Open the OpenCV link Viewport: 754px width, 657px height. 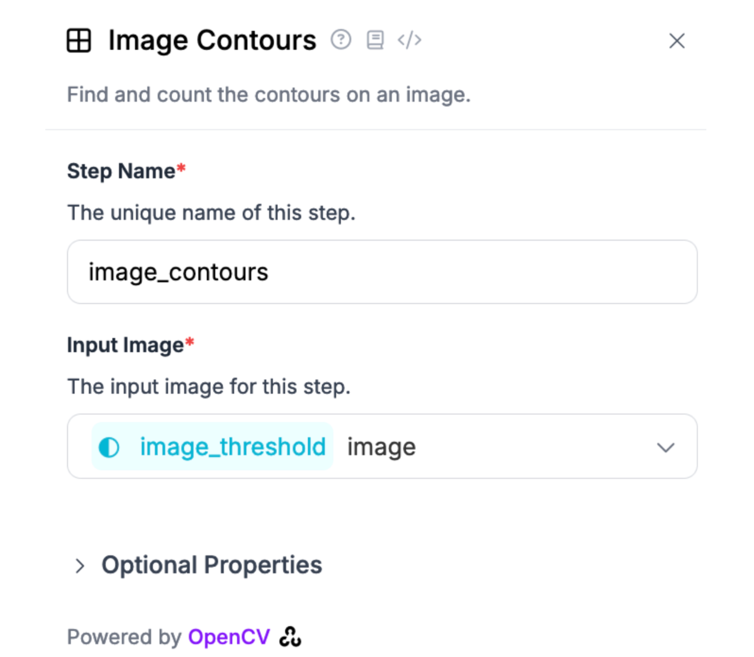click(x=229, y=637)
